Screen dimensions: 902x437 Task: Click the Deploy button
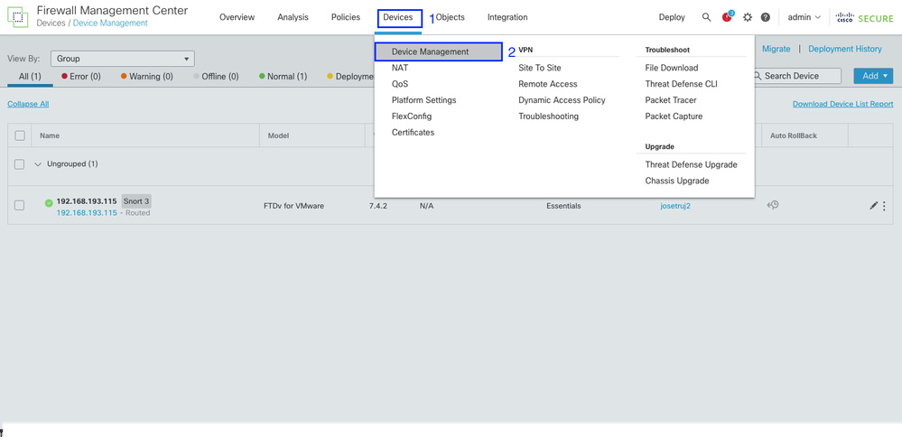(672, 17)
